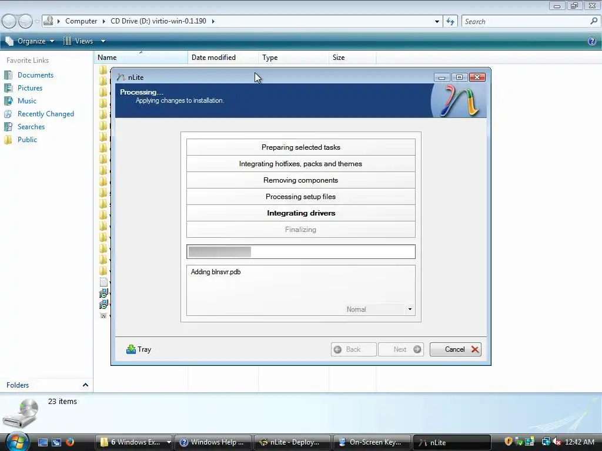Click the security shield tray icon
The image size is (602, 451).
point(509,442)
